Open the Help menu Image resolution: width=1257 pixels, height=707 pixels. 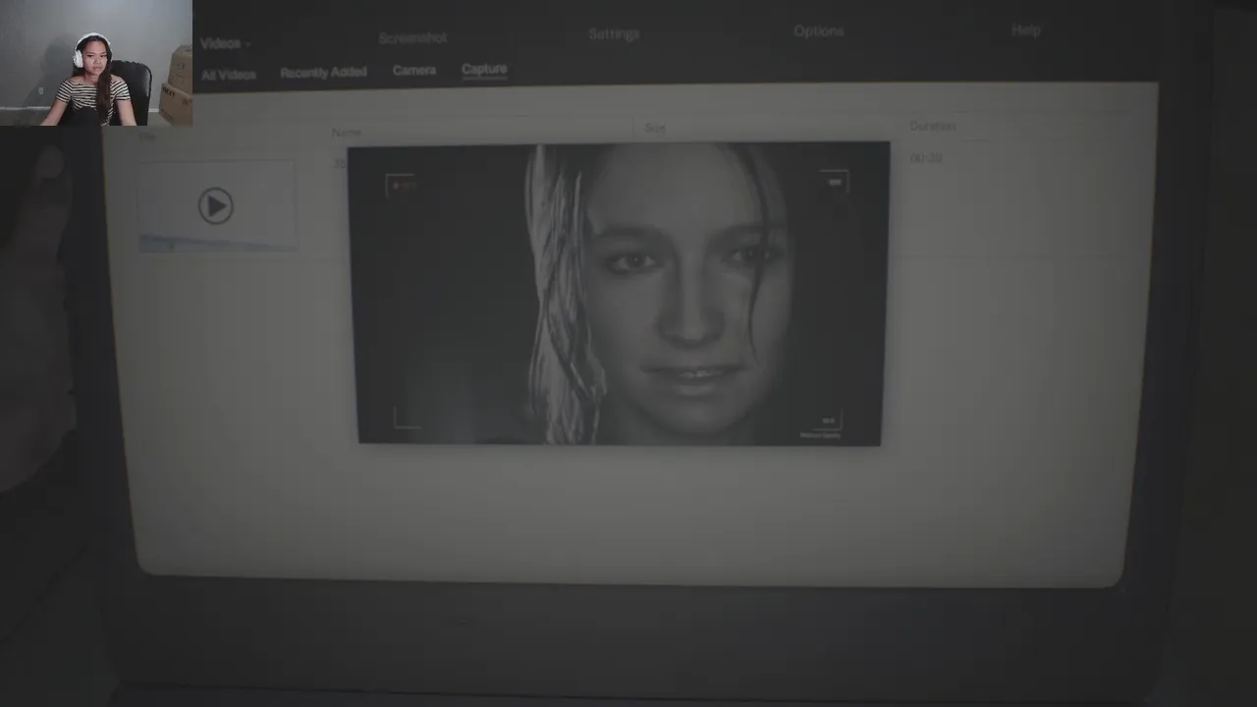(1025, 29)
